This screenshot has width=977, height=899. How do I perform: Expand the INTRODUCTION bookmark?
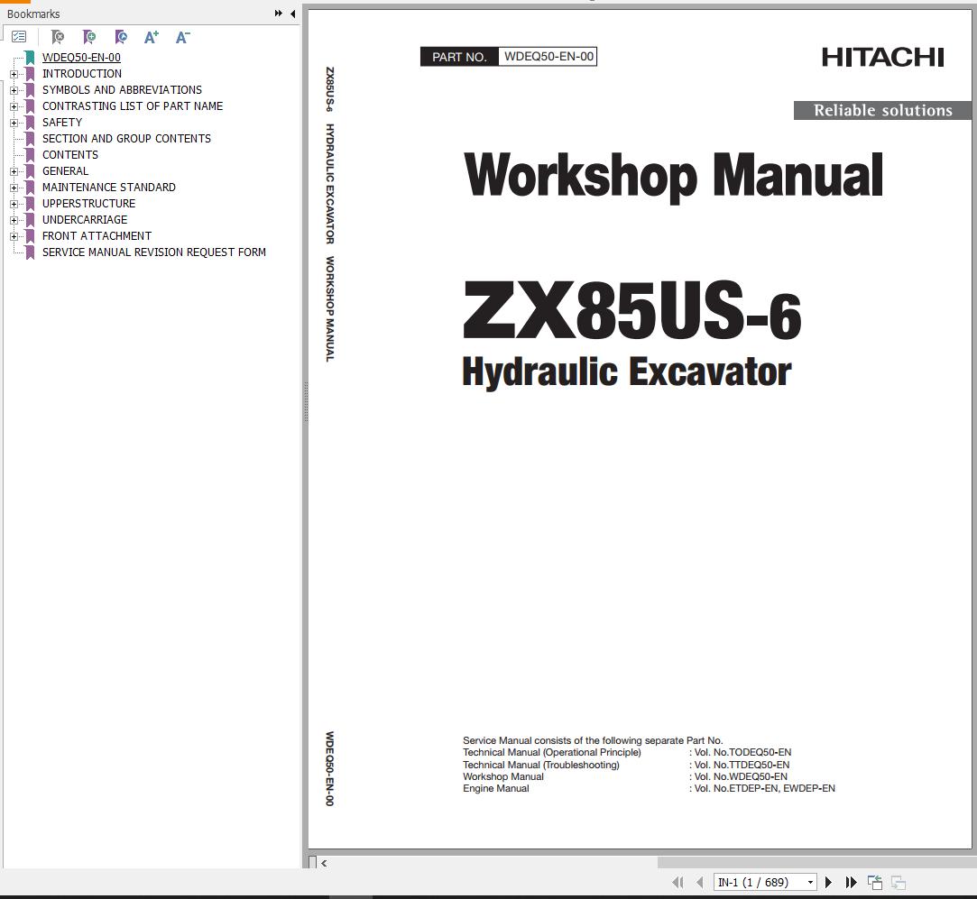14,74
